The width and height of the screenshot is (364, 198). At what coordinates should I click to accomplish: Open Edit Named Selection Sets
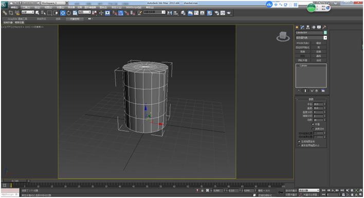coord(140,13)
